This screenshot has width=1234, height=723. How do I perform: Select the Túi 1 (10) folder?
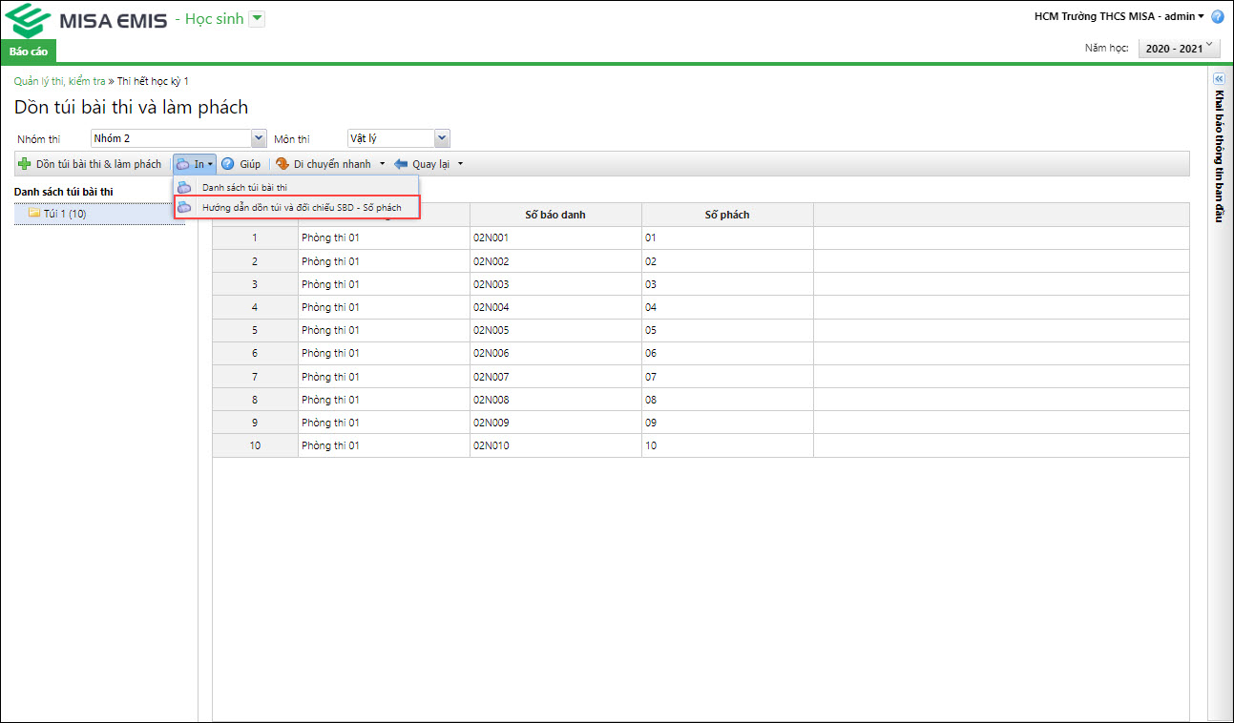coord(64,214)
